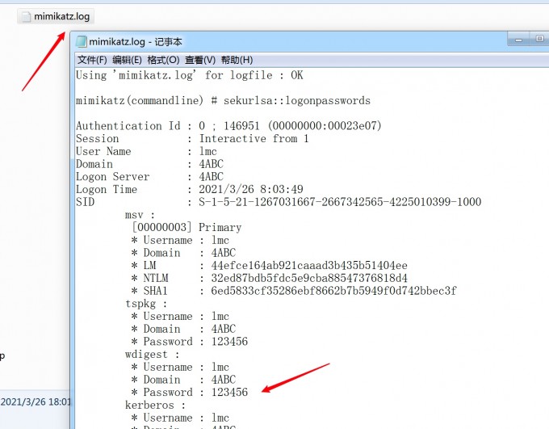The width and height of the screenshot is (549, 429).
Task: Open the 帮助(H) menu
Action: pos(237,60)
